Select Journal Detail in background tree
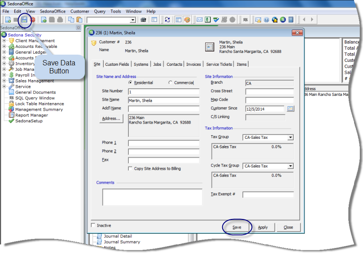The height and width of the screenshot is (253, 363). coord(118,236)
